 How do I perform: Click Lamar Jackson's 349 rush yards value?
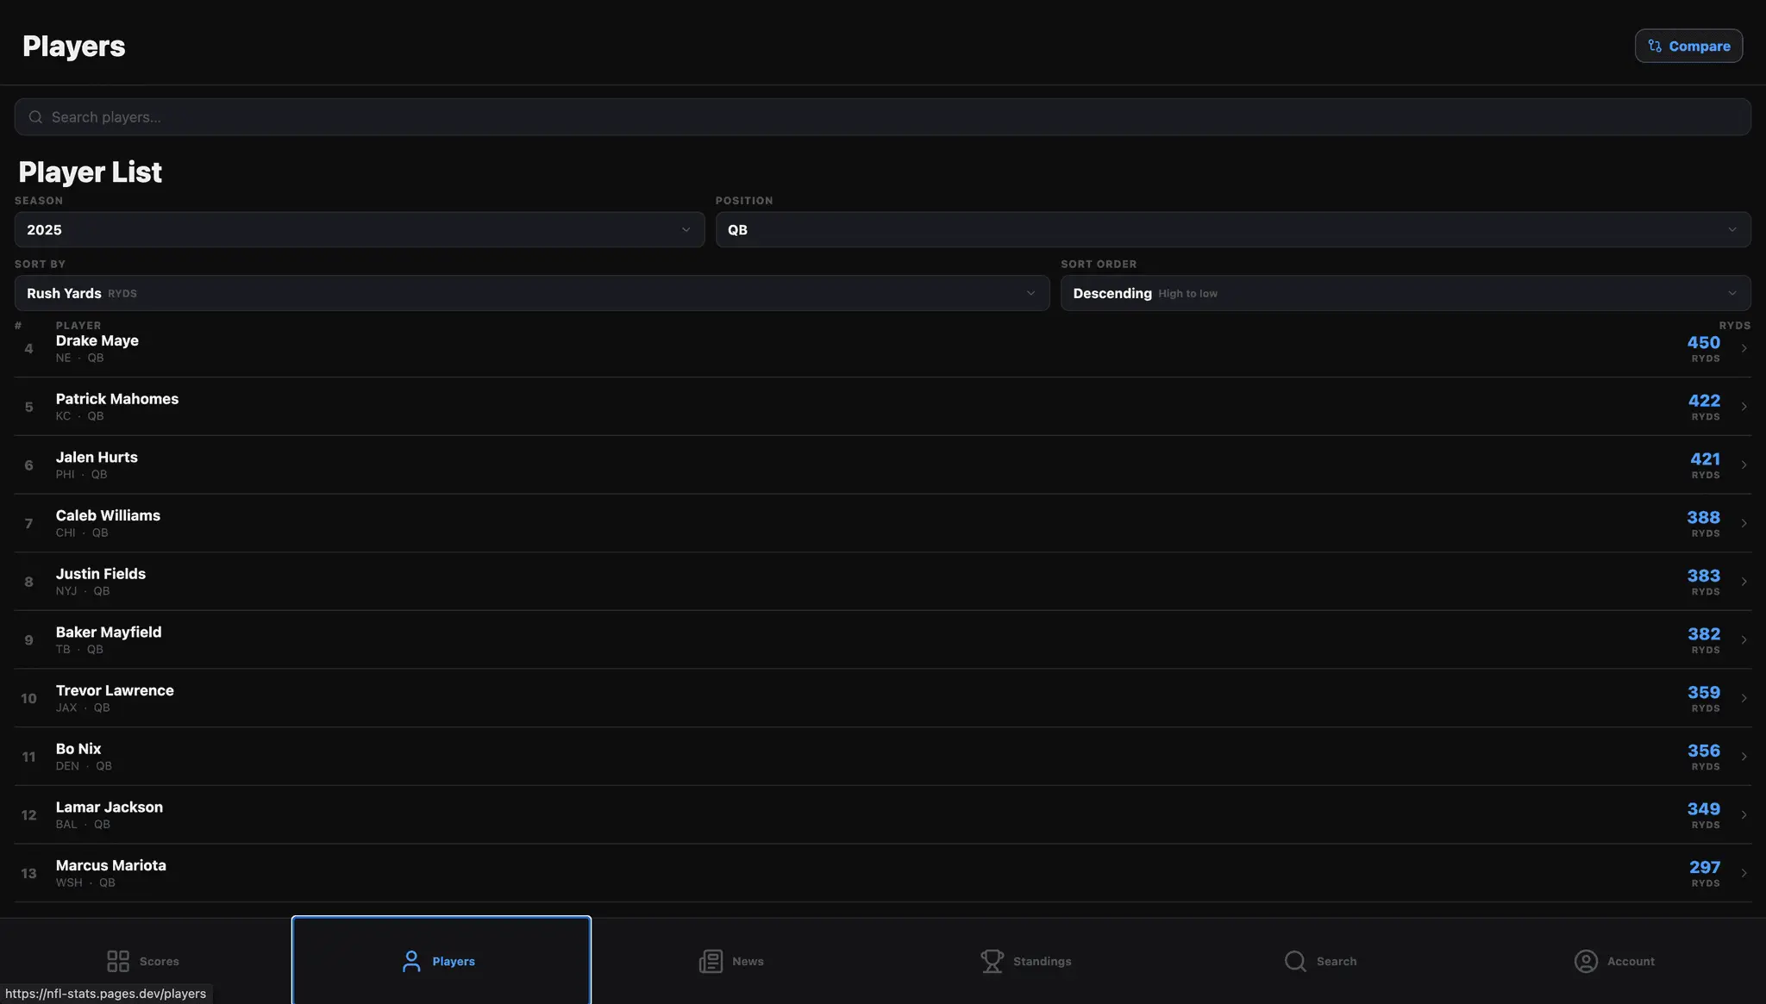(1704, 809)
